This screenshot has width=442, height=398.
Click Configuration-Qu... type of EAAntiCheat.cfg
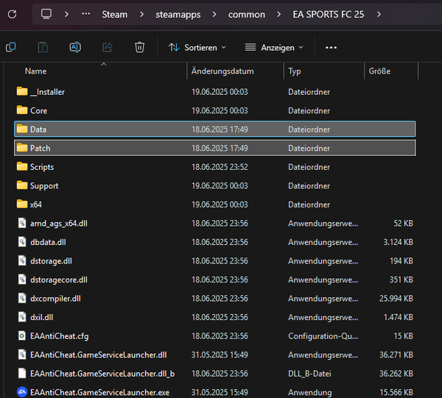(x=323, y=336)
